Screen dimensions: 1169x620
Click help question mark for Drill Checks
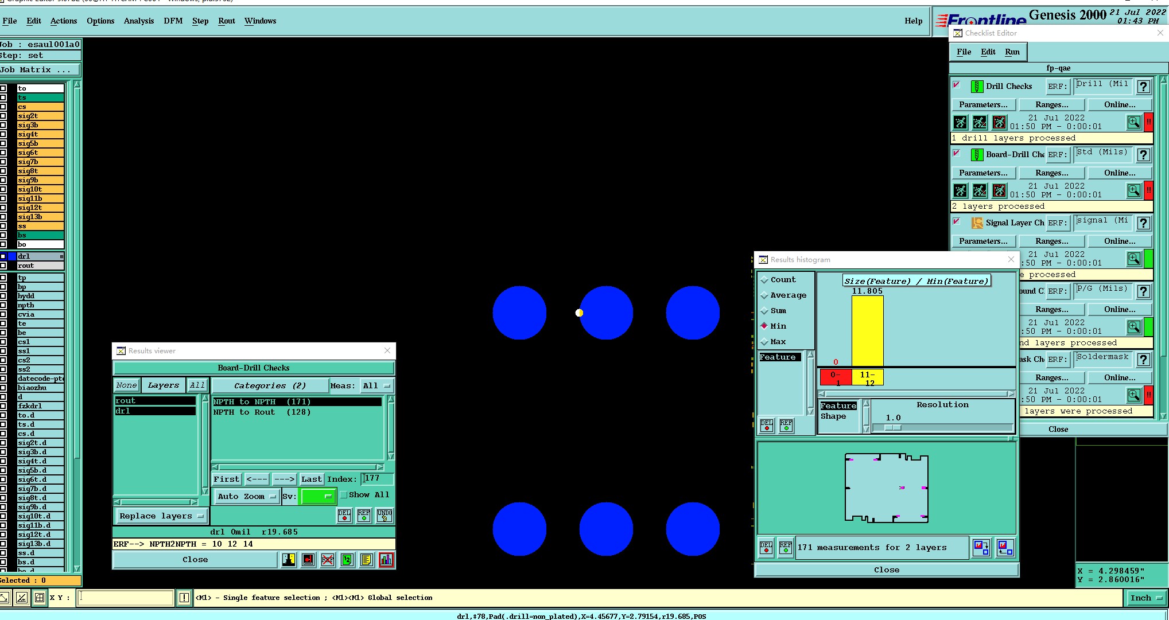(x=1143, y=87)
